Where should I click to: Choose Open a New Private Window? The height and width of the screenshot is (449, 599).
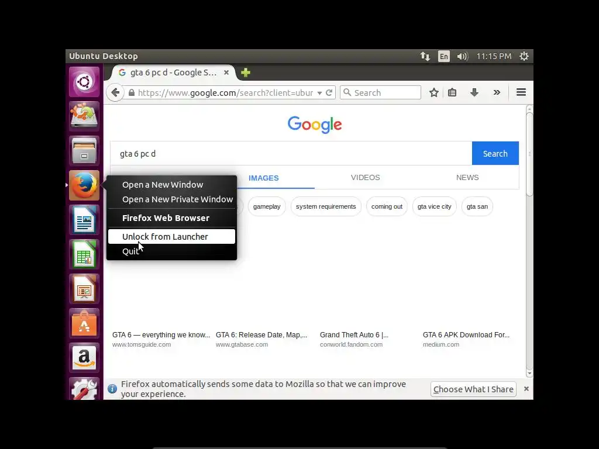pyautogui.click(x=171, y=199)
